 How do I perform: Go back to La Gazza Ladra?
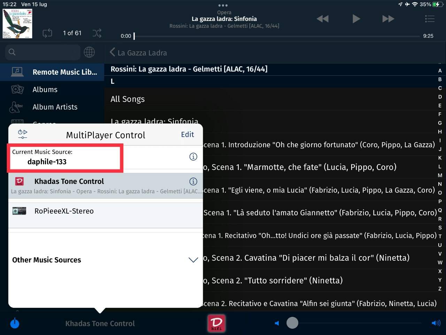point(138,53)
